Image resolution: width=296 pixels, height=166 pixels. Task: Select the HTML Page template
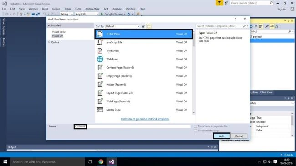[143, 34]
